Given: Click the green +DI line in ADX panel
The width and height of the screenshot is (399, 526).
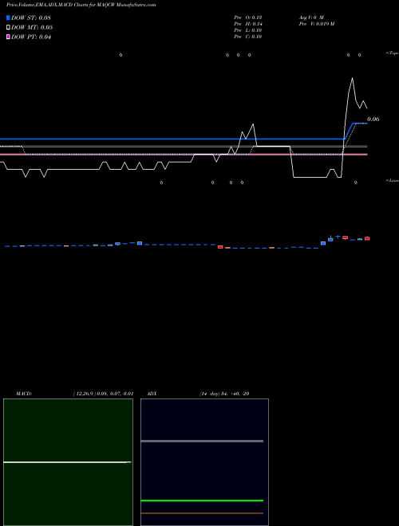Looking at the screenshot, I should [202, 500].
